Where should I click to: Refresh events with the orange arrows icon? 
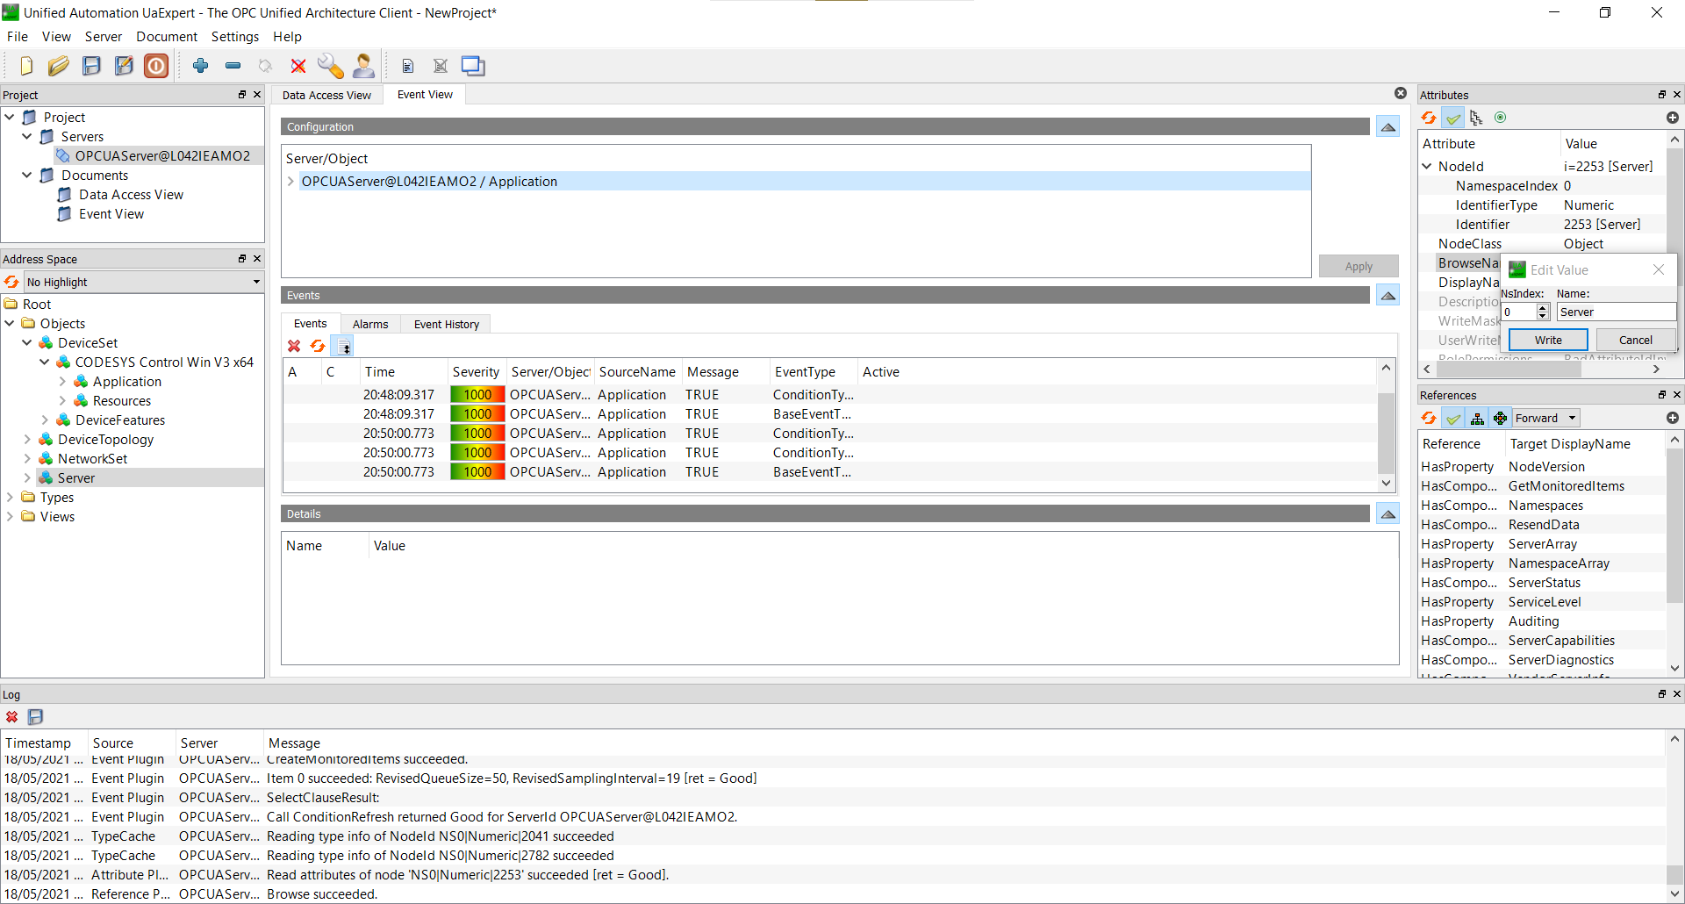pyautogui.click(x=318, y=347)
